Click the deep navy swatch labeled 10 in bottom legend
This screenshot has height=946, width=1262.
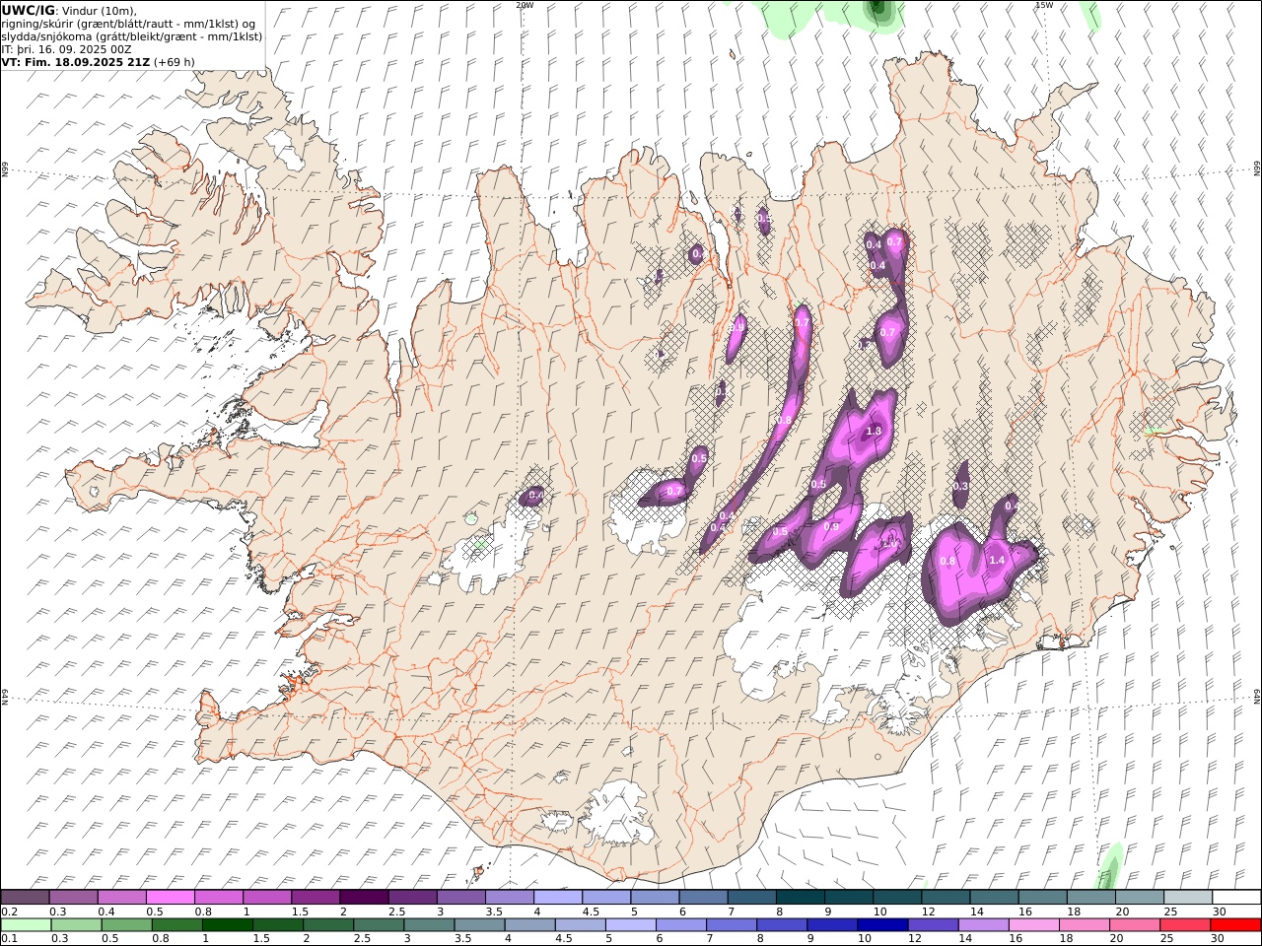pos(880,925)
